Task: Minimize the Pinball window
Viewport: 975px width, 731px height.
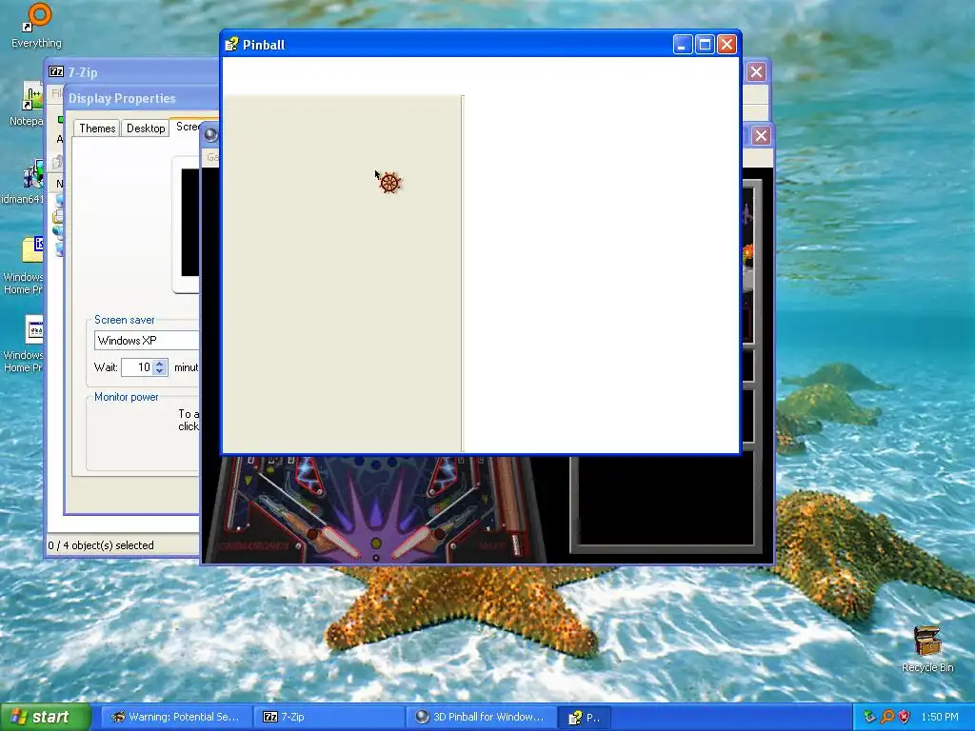Action: pyautogui.click(x=682, y=44)
